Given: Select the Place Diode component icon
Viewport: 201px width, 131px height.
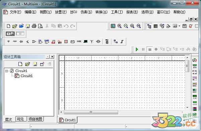Looking at the screenshot, I should (x=21, y=41).
